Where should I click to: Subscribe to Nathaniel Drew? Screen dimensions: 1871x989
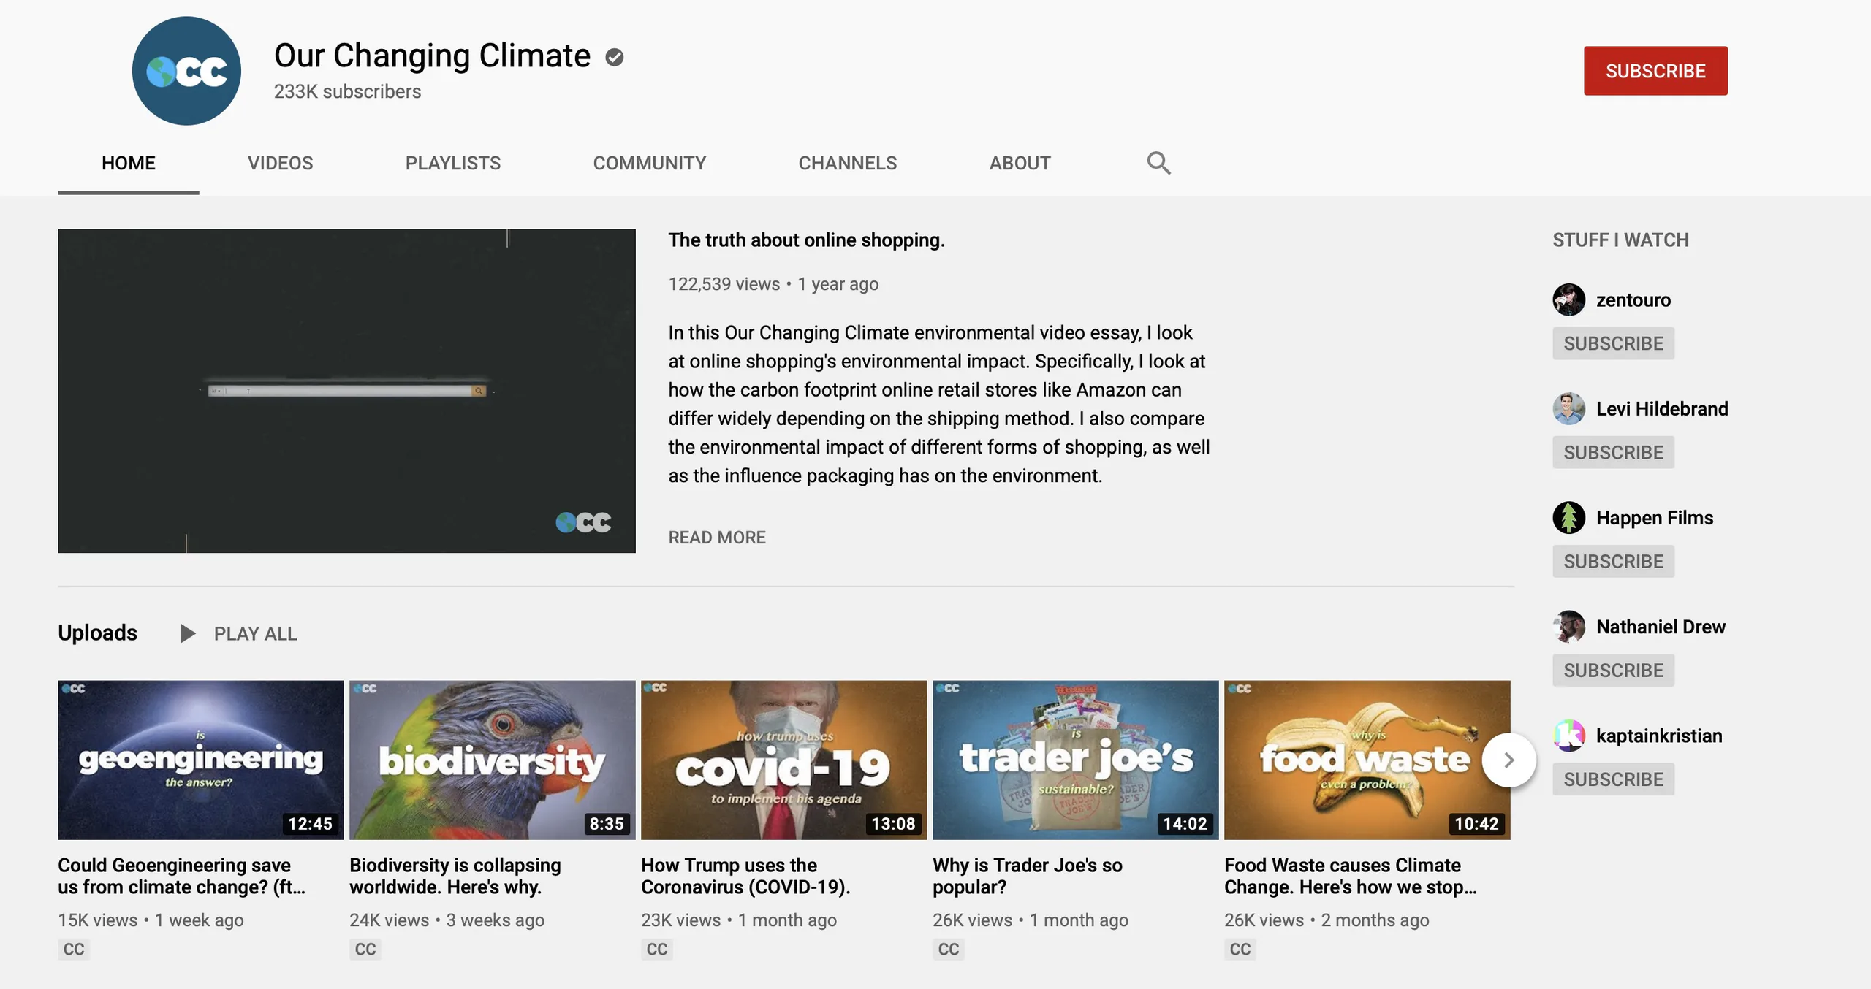click(x=1613, y=670)
